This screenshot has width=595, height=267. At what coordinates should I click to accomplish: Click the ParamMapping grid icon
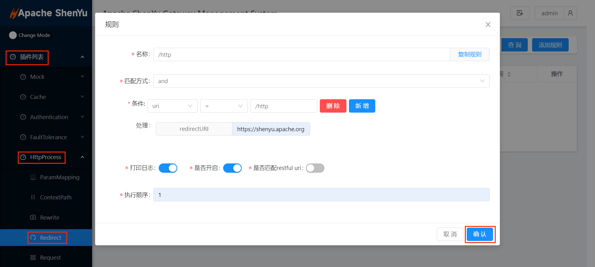(x=33, y=177)
